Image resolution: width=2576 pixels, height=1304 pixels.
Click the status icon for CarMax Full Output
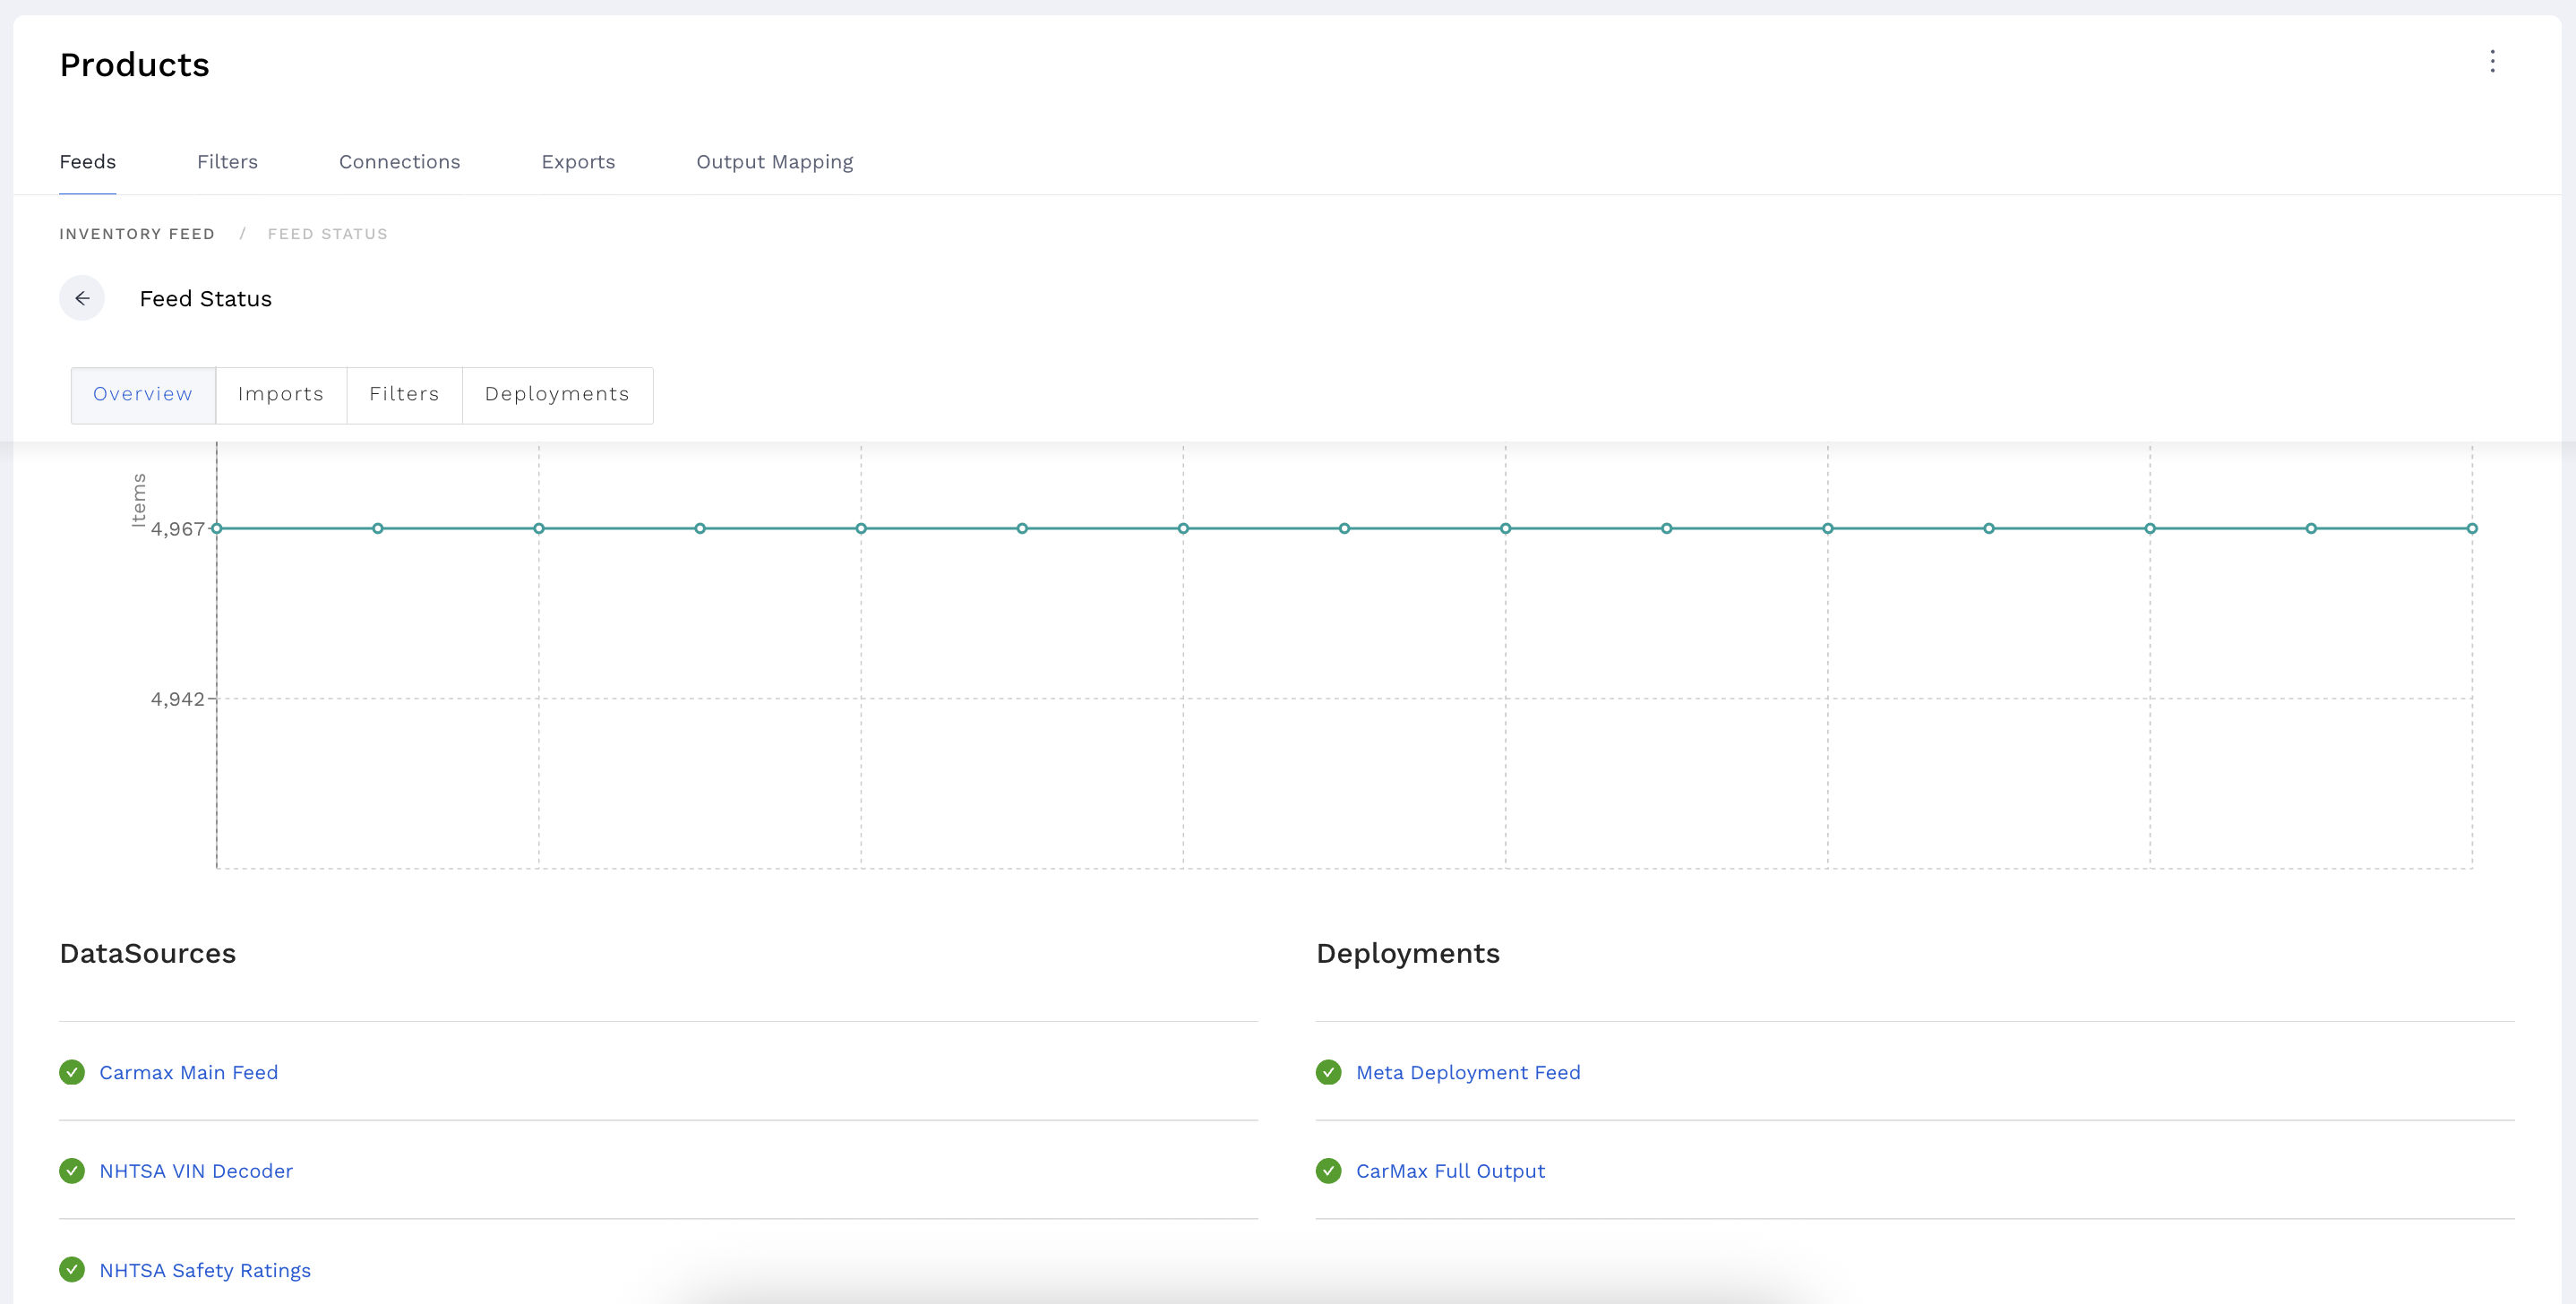1328,1170
